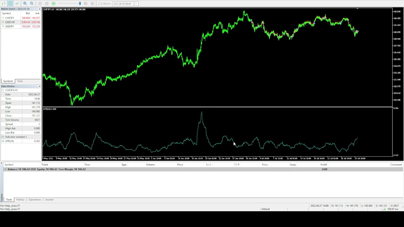This screenshot has width=404, height=227.
Task: Select the Open value 141.112
Action: 35,103
